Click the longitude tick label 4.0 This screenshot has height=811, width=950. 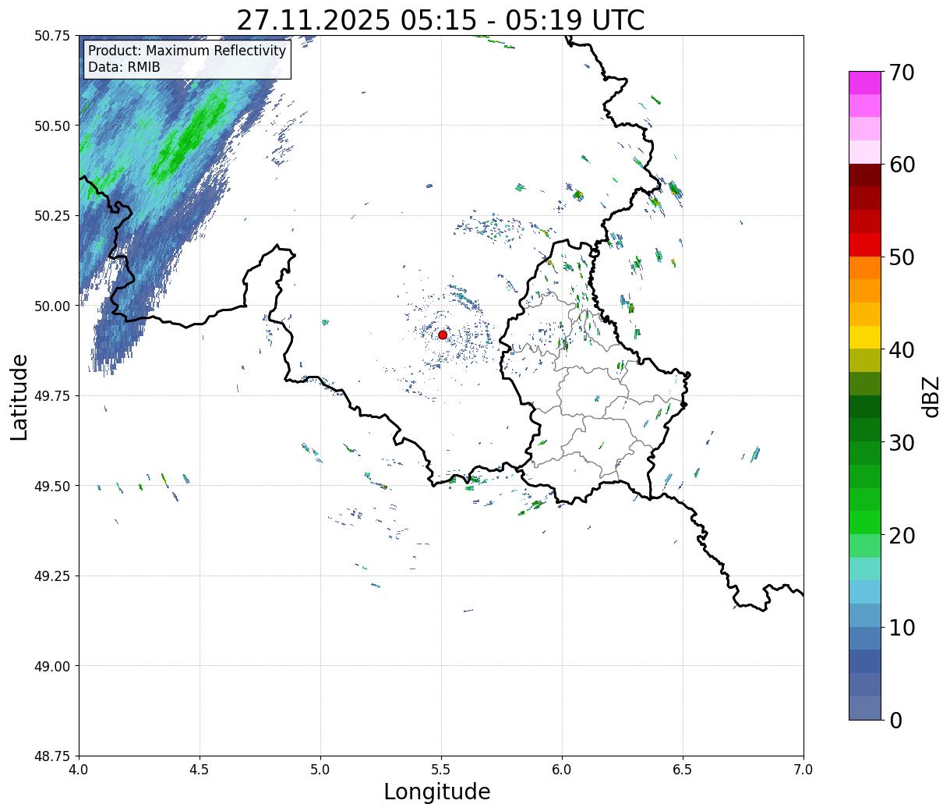(x=79, y=770)
